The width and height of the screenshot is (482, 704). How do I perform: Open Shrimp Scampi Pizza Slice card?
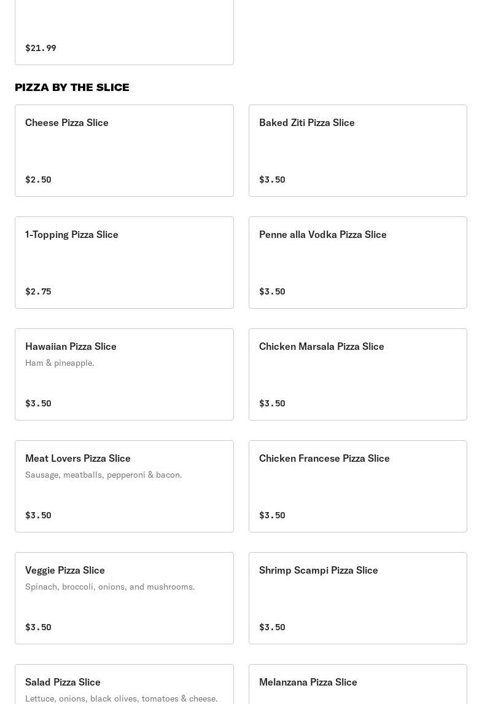tap(357, 598)
